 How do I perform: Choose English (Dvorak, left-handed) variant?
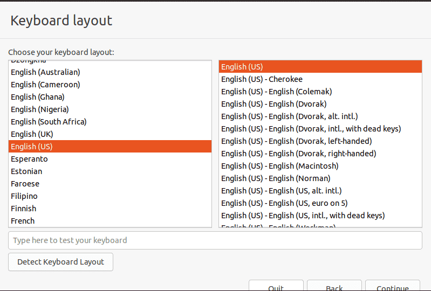[320, 141]
